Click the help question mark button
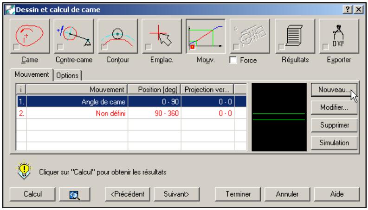Image resolution: width=368 pixels, height=210 pixels. pyautogui.click(x=348, y=10)
